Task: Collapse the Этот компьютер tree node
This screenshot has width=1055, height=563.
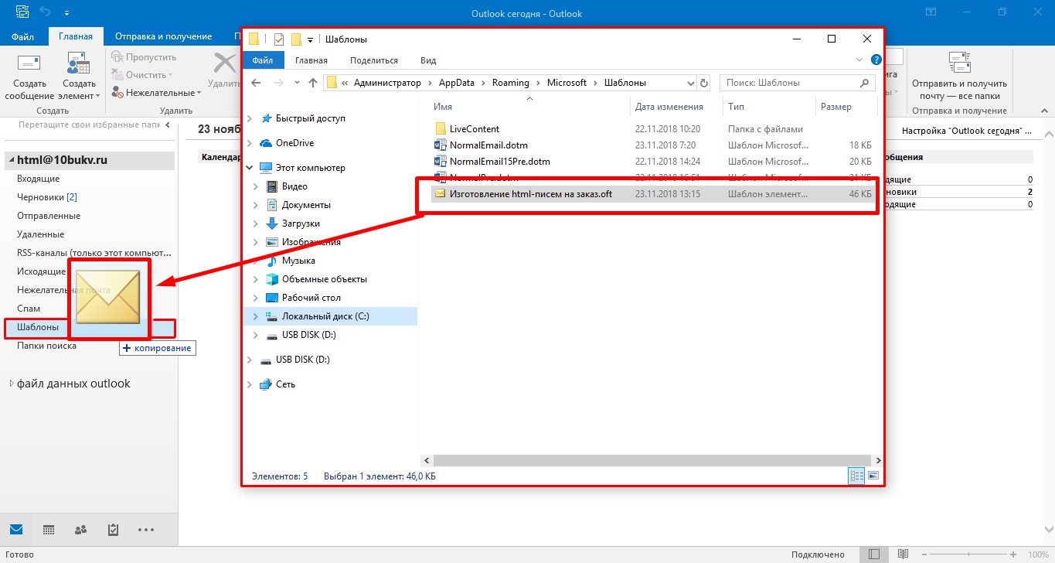Action: coord(250,168)
